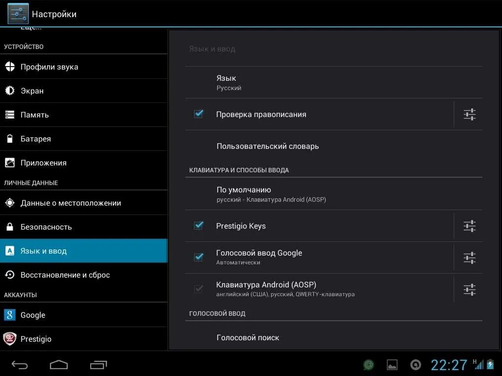Open Батарея settings
Image resolution: width=502 pixels, height=376 pixels.
pyautogui.click(x=83, y=139)
